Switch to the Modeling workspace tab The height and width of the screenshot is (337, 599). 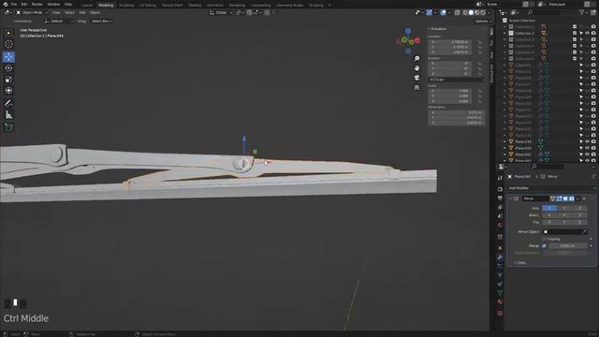click(106, 6)
